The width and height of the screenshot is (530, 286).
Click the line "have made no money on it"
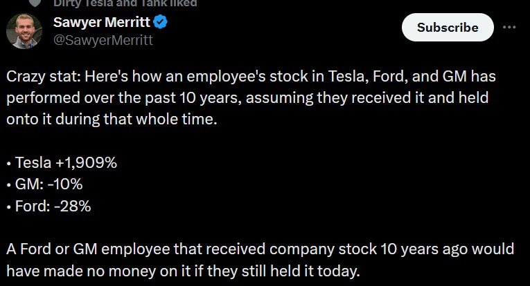(183, 271)
